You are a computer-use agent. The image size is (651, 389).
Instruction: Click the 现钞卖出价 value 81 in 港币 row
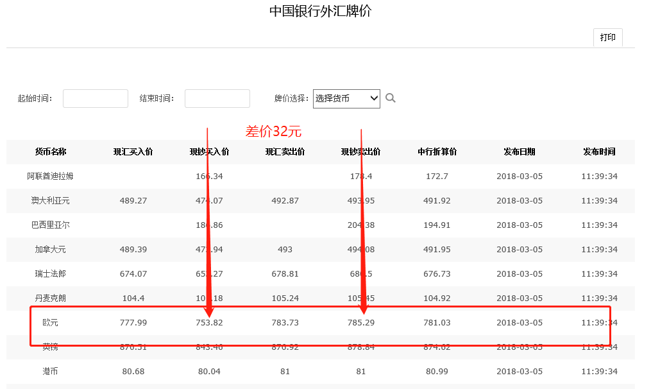361,371
